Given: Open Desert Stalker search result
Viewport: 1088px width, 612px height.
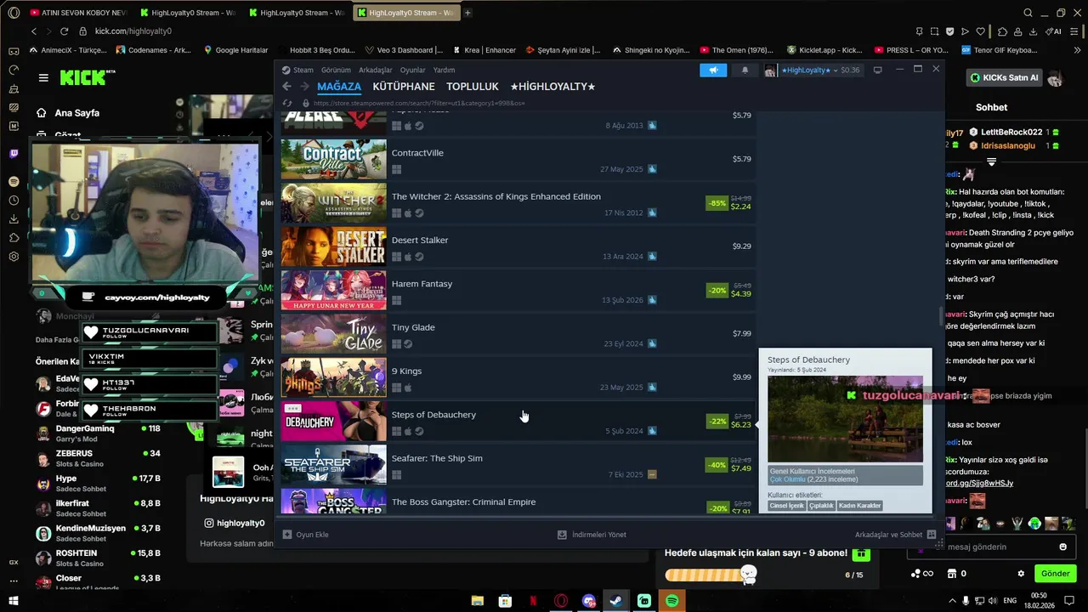Looking at the screenshot, I should point(518,246).
